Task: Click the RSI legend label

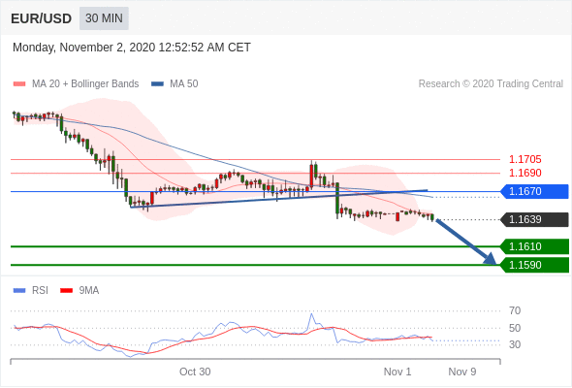Action: (40, 291)
